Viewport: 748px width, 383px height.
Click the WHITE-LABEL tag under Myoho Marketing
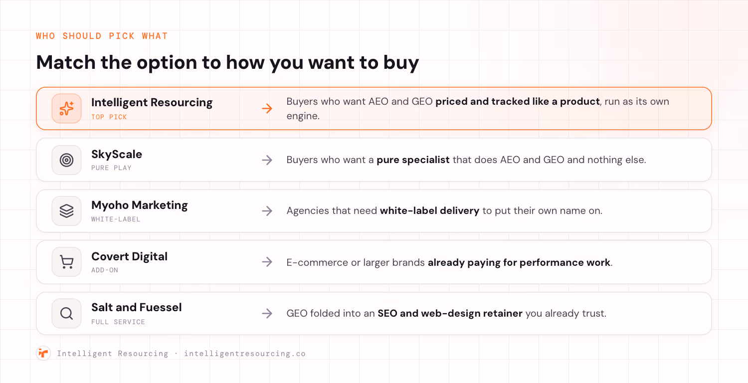pos(116,219)
